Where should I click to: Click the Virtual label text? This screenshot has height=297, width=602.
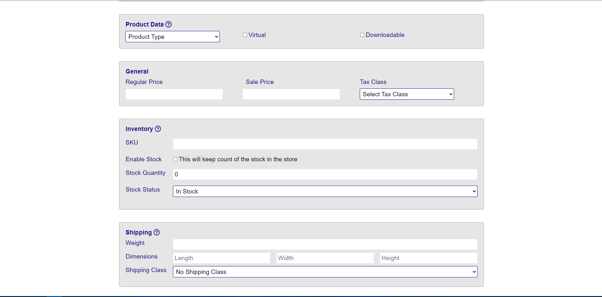click(257, 35)
